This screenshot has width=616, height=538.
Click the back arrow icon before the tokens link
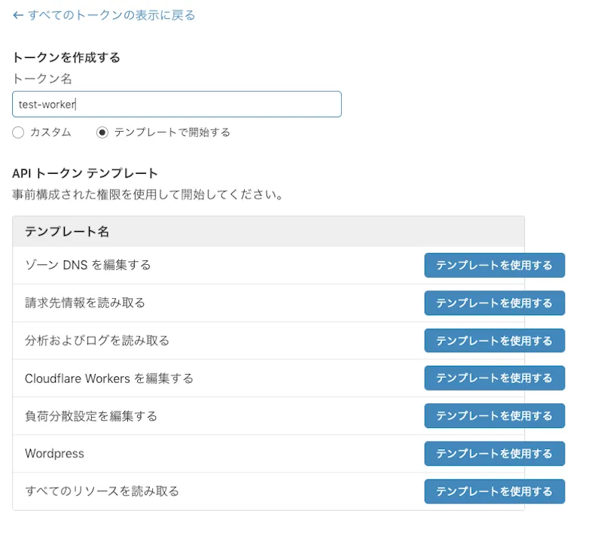point(17,14)
